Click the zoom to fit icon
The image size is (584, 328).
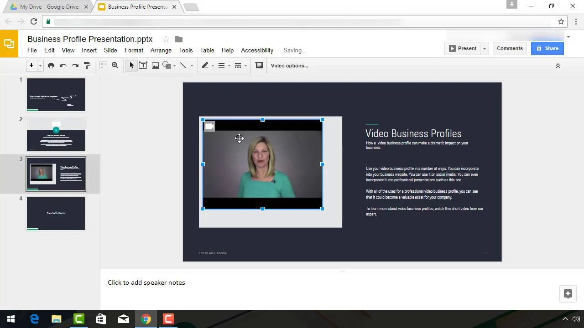(x=103, y=66)
